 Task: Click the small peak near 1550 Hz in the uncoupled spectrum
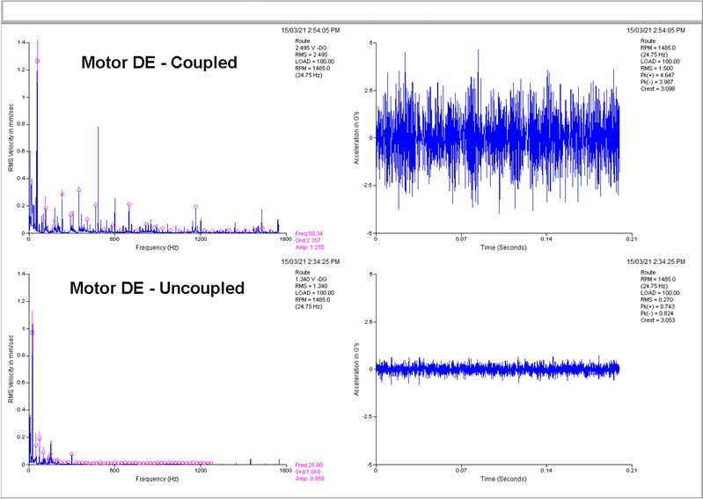coord(251,462)
